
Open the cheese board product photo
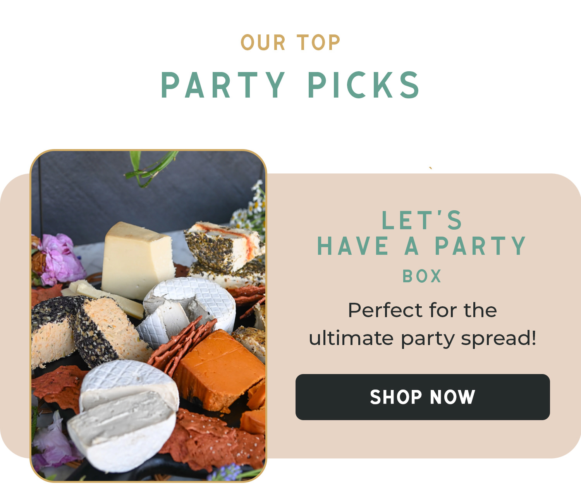tap(148, 316)
